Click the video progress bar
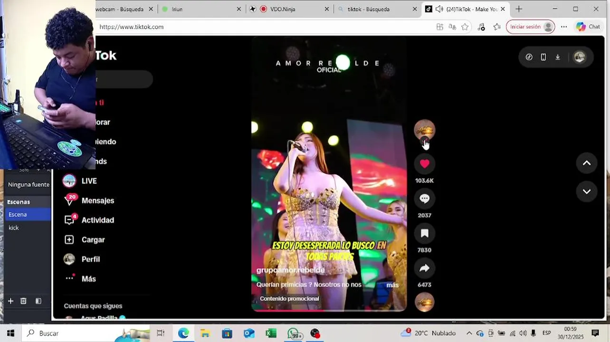 click(x=329, y=311)
